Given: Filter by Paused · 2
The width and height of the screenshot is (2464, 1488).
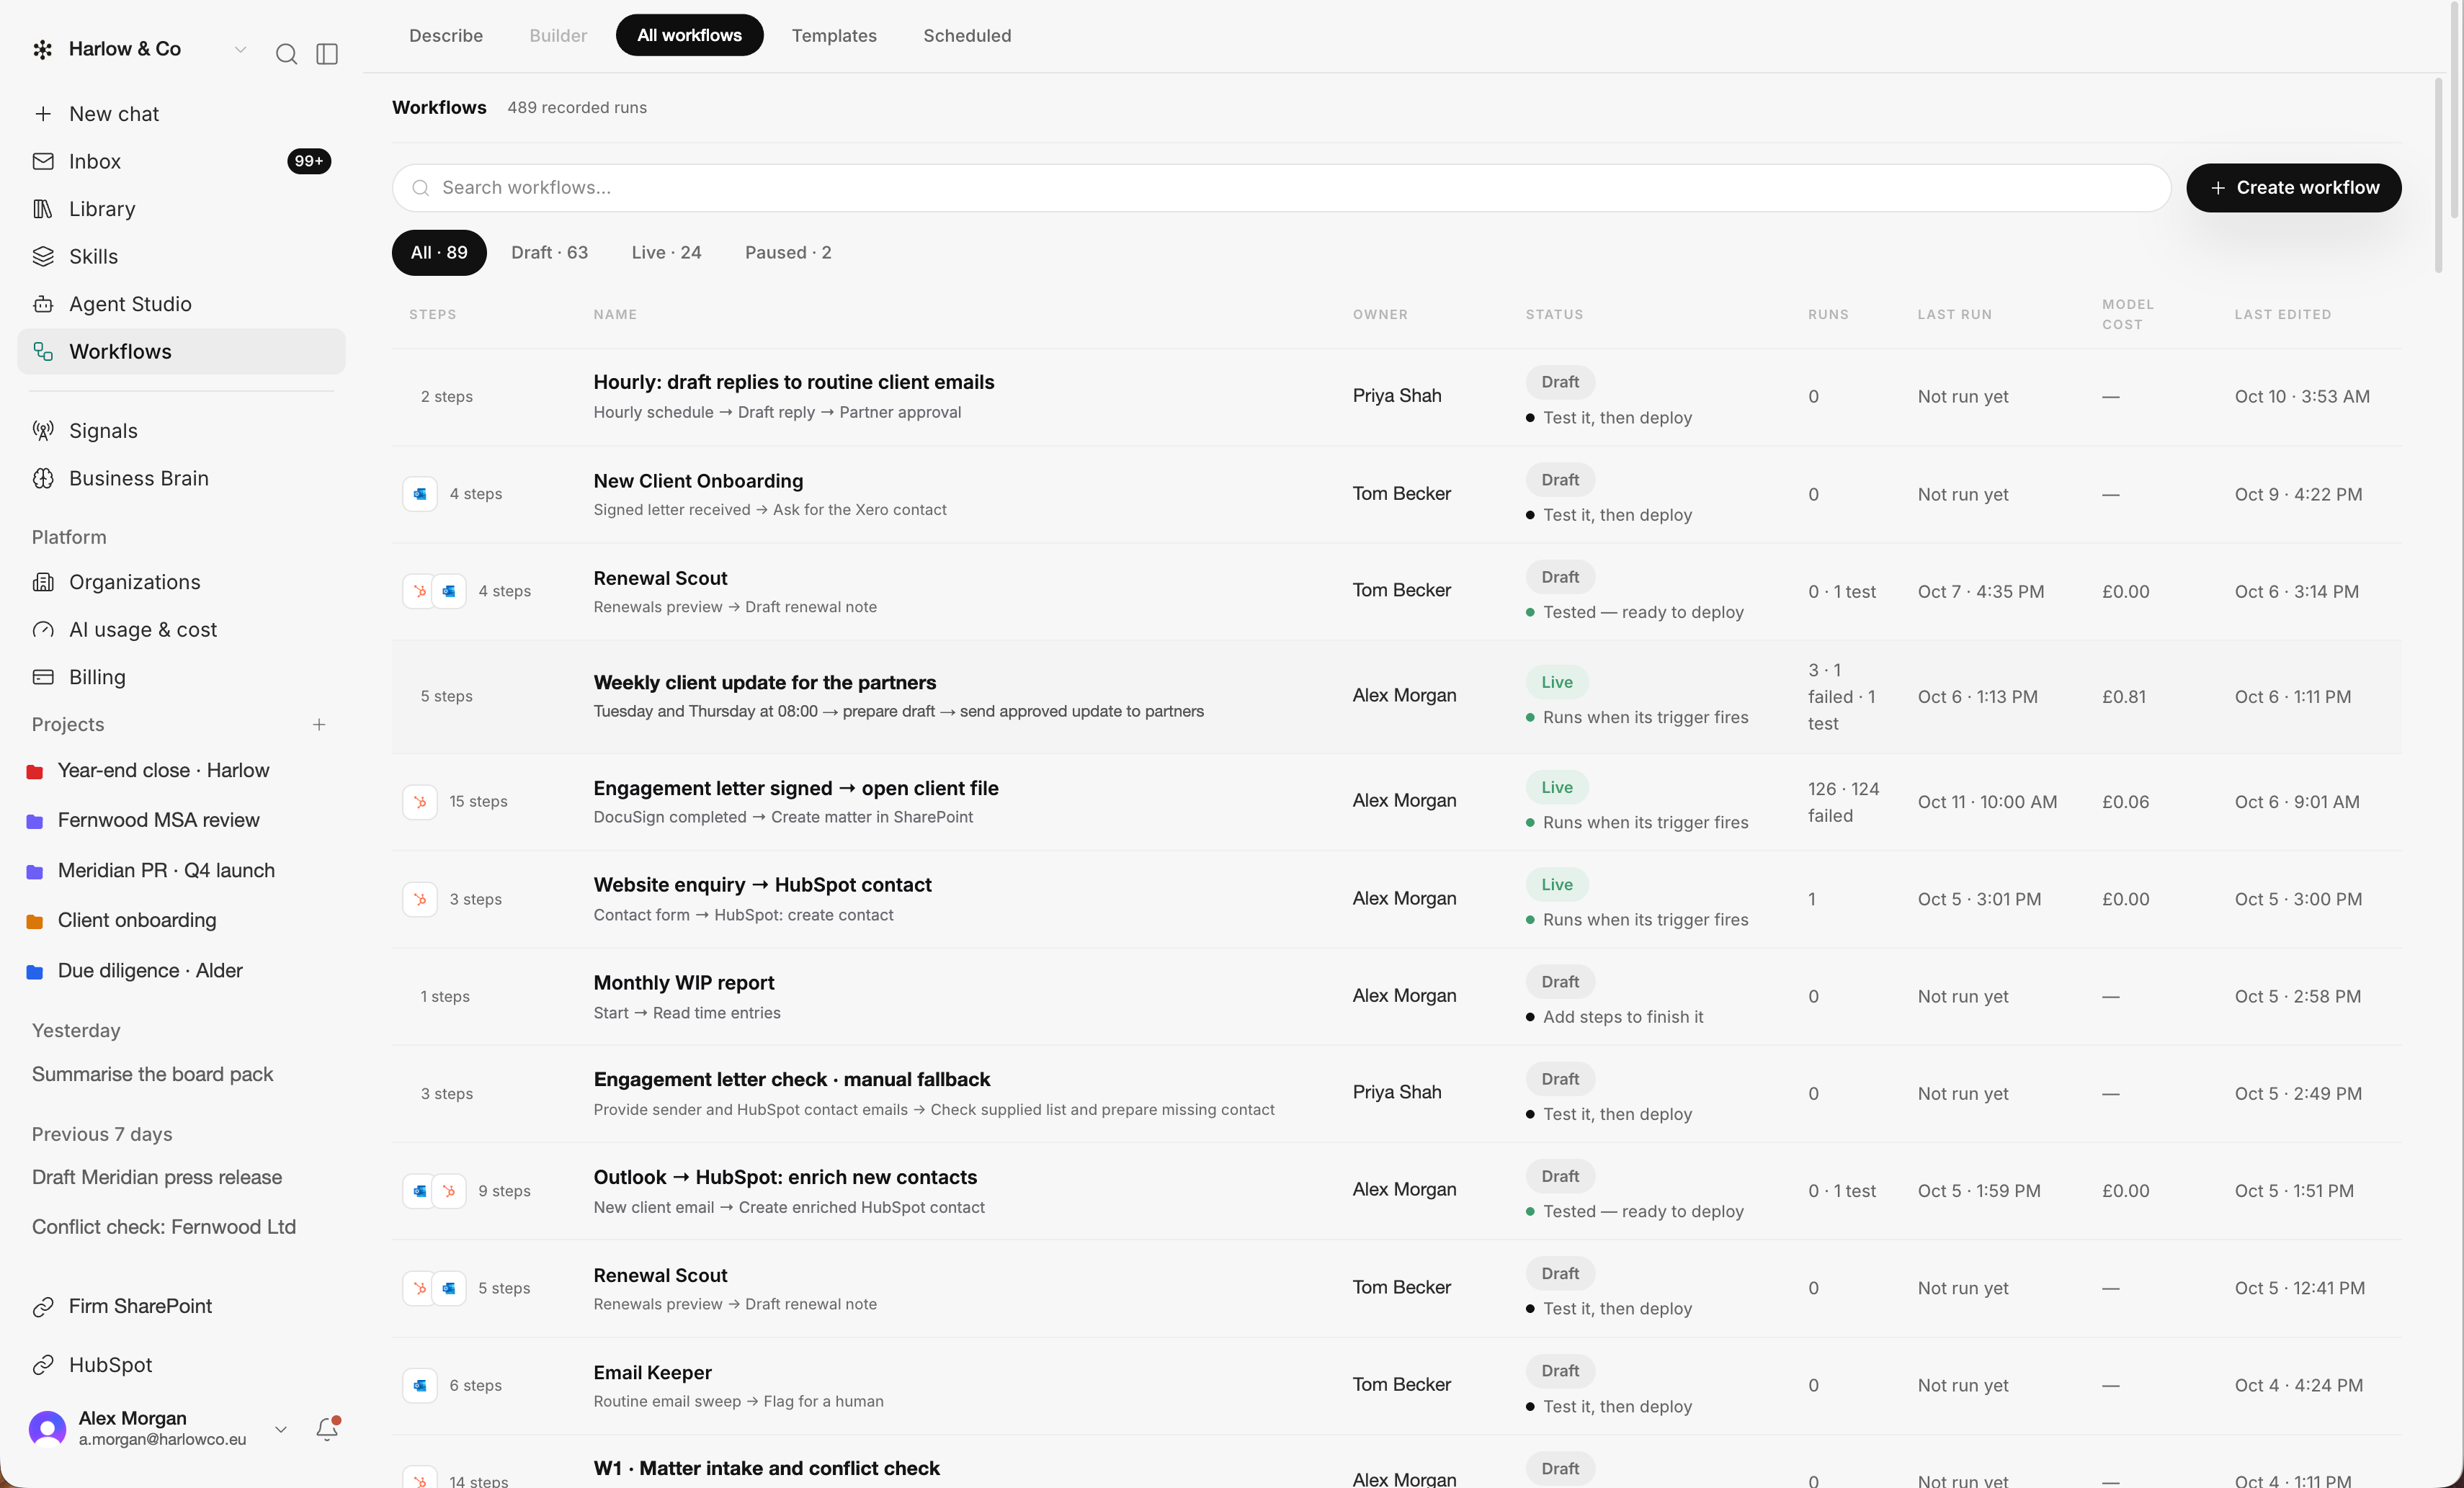Looking at the screenshot, I should pos(788,253).
